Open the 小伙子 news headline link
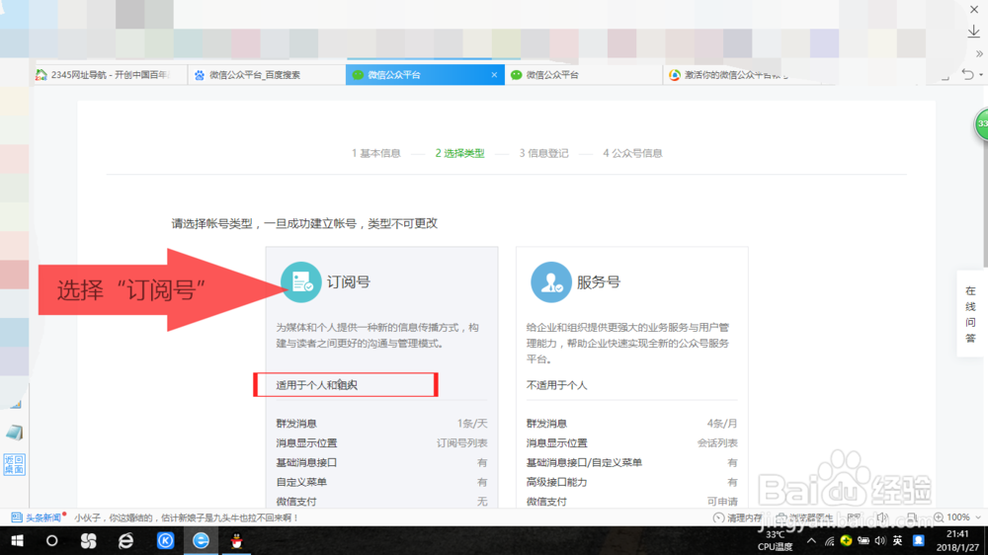The width and height of the screenshot is (988, 555). [187, 517]
